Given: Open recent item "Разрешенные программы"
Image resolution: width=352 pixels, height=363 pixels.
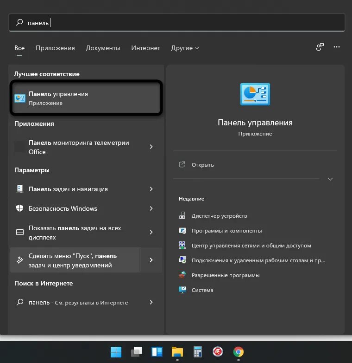Looking at the screenshot, I should [x=226, y=275].
